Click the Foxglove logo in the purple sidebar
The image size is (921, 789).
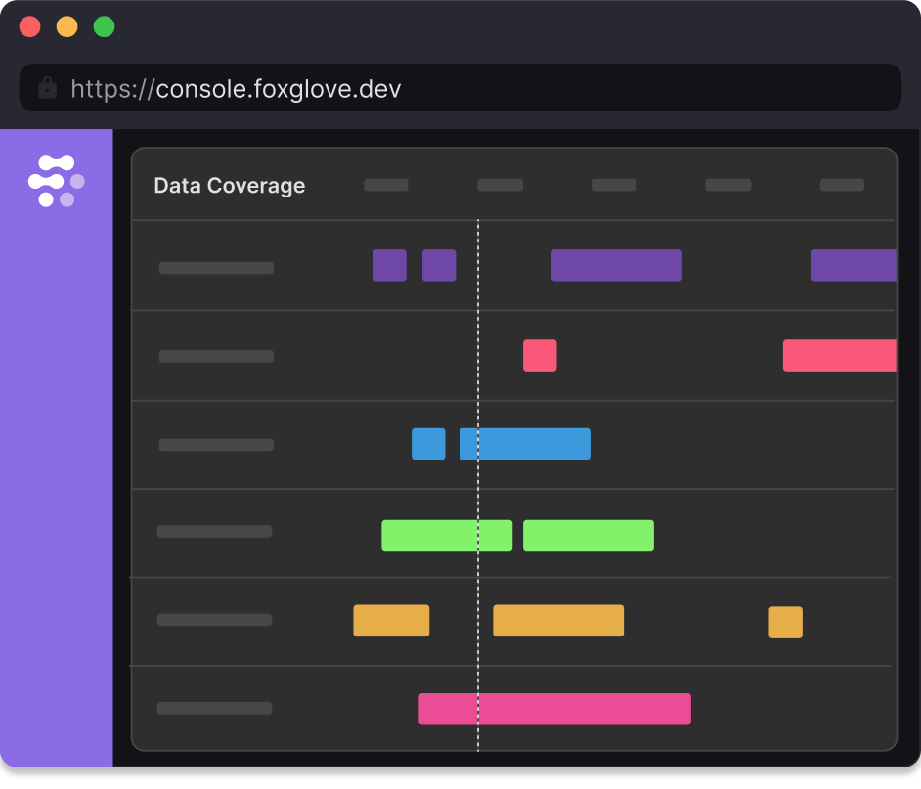point(57,180)
